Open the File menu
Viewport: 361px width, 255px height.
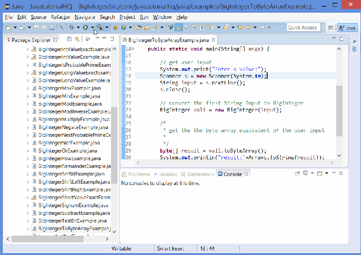tap(9, 17)
